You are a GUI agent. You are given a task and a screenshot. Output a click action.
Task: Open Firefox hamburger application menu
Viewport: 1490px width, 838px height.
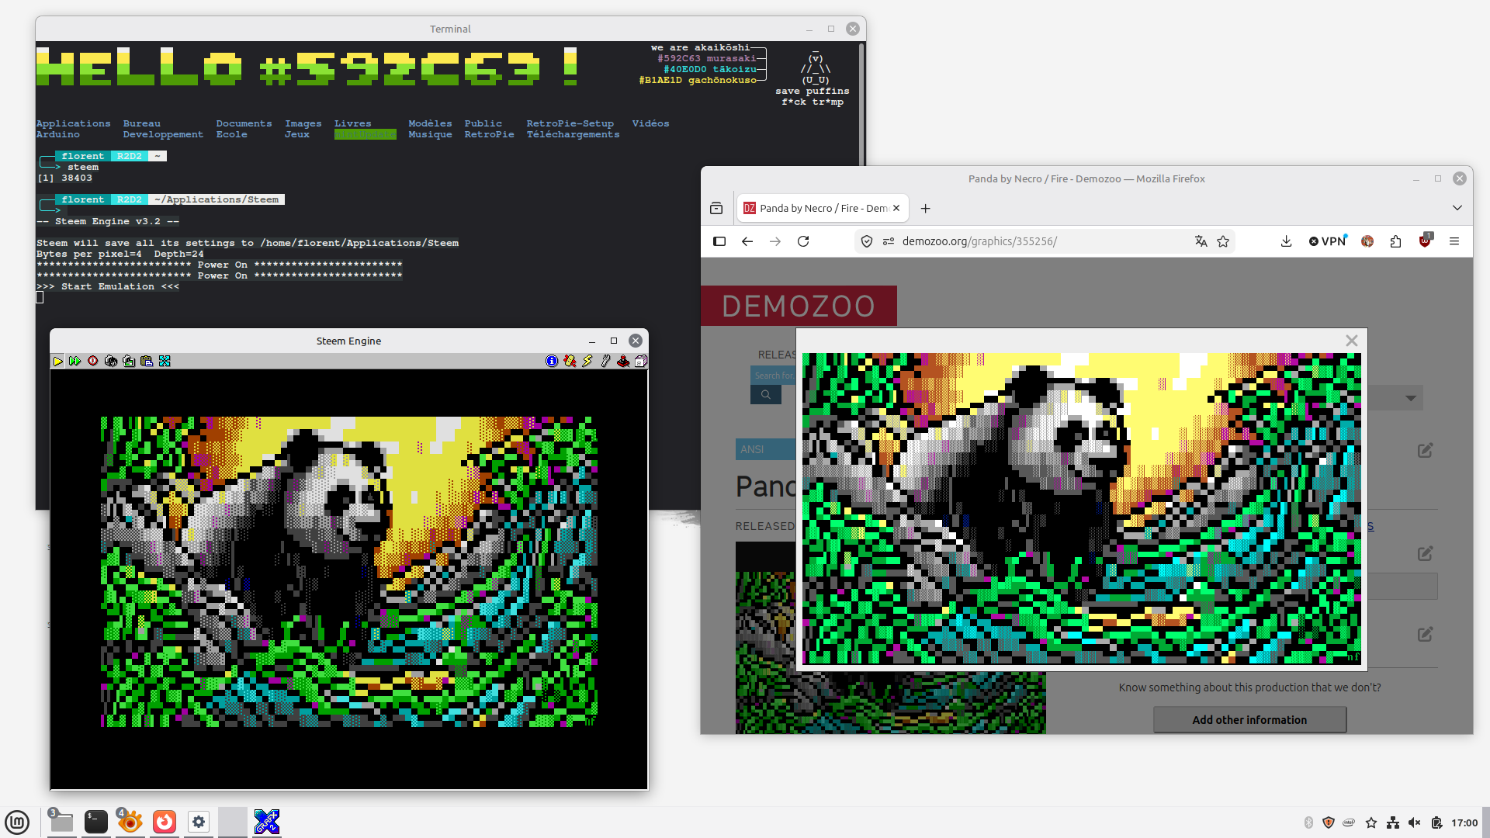point(1454,241)
